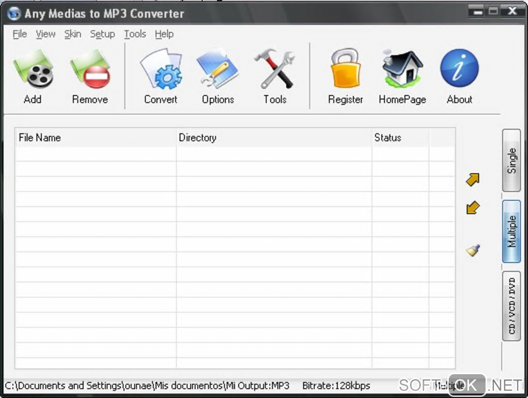The image size is (528, 398).
Task: Close the Any Medias to MP3 Converter window
Action: tap(512, 11)
